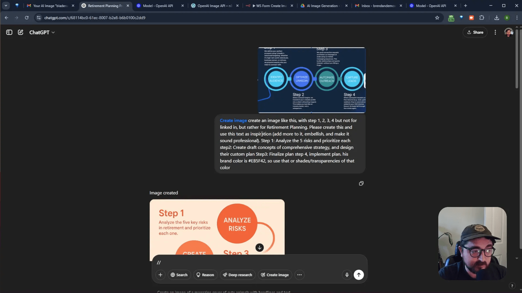Open the blue diamond extension icon in toolbar

[x=461, y=18]
